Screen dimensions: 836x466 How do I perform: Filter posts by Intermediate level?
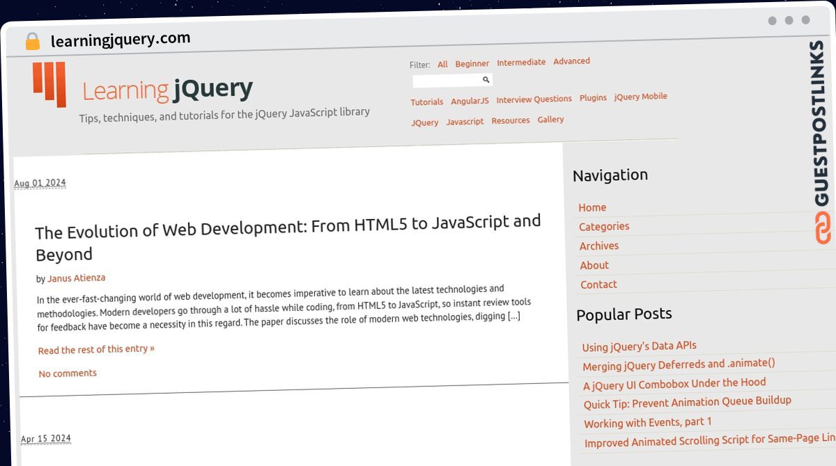(521, 62)
